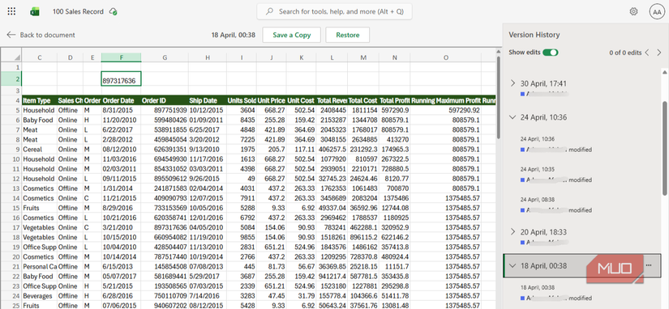Click the Back to document arrow
Viewport: 669px width, 309px height.
(11, 35)
